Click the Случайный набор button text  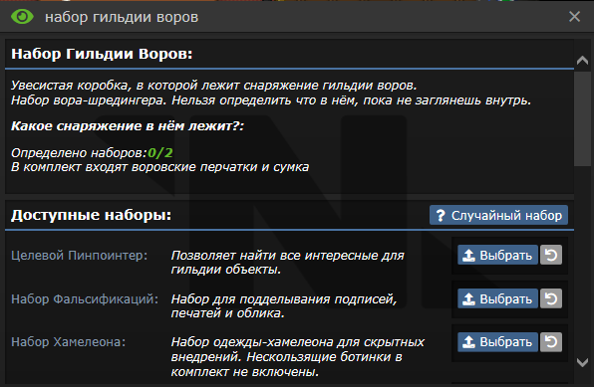[506, 215]
